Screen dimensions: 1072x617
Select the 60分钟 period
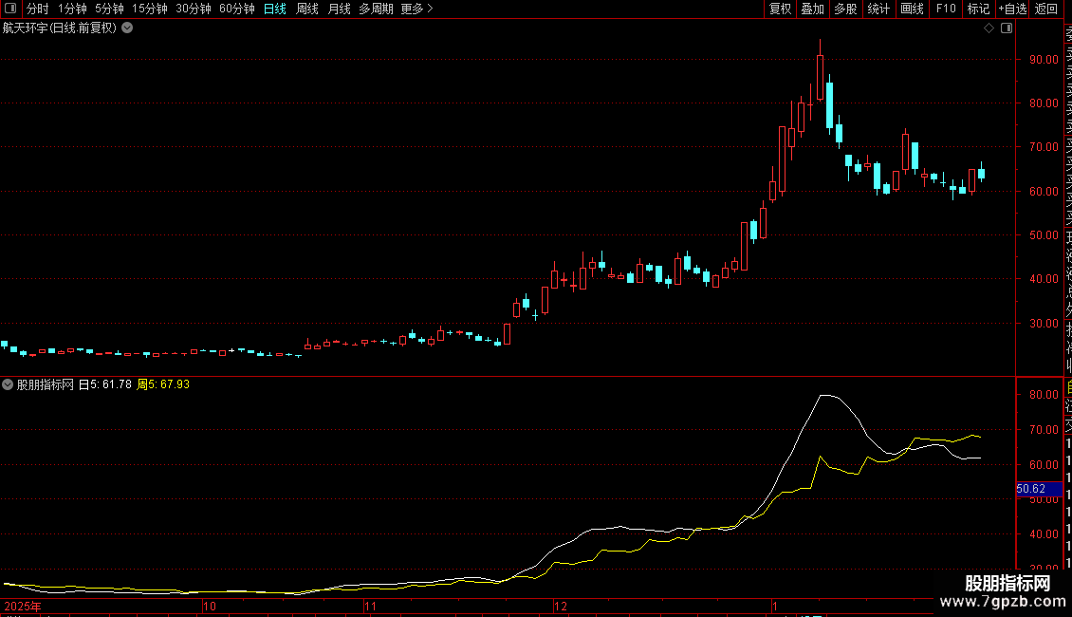pyautogui.click(x=237, y=9)
